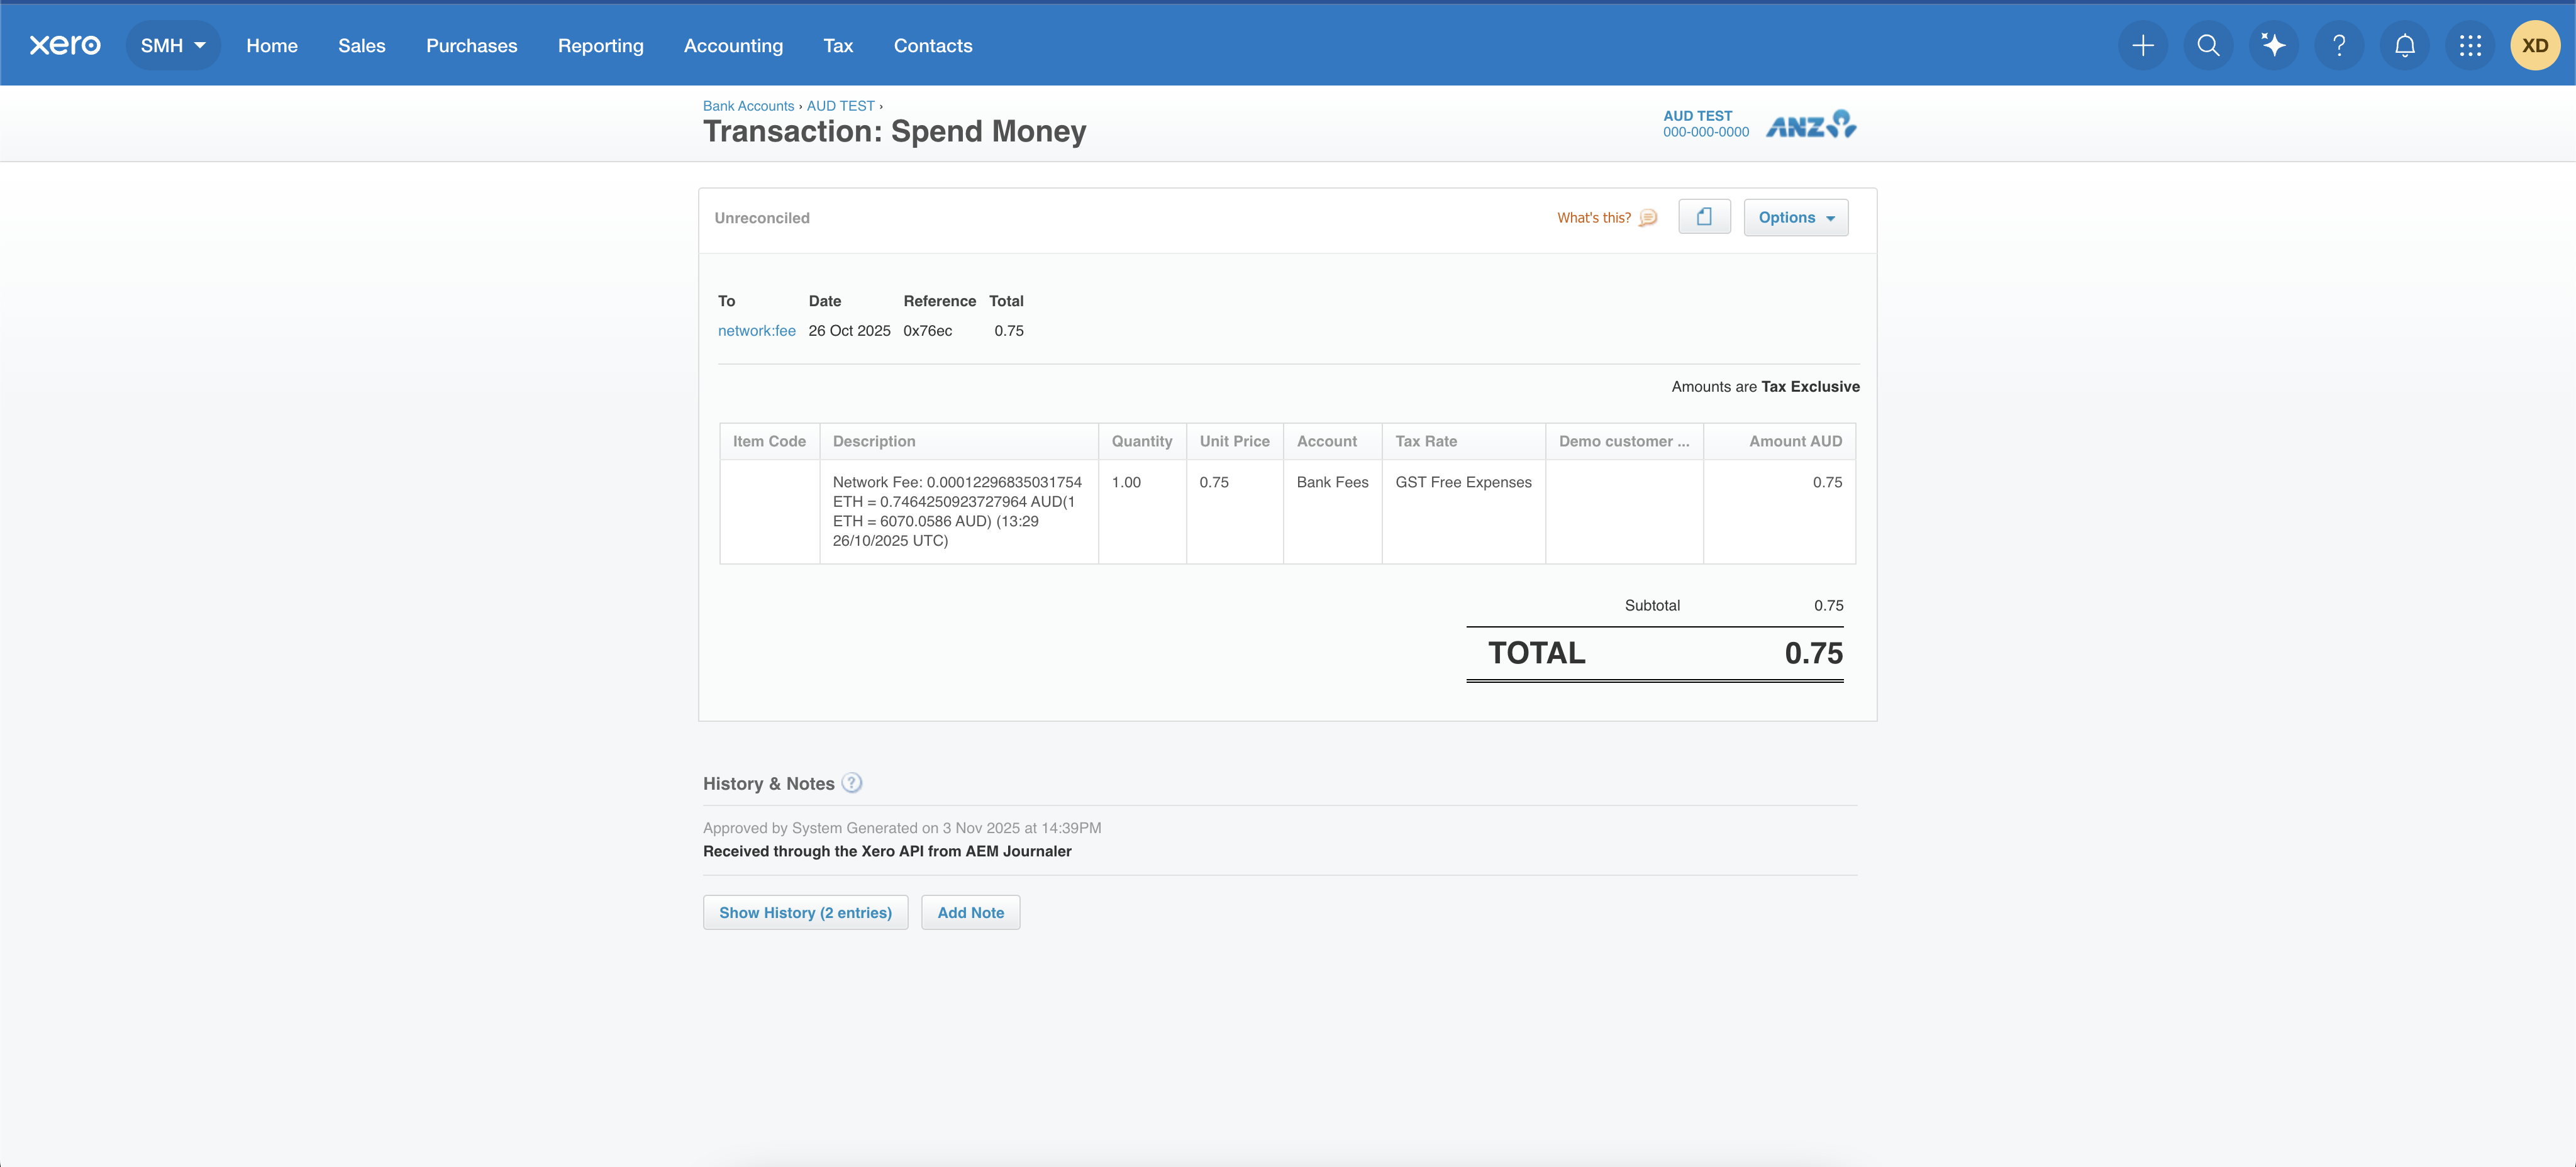Image resolution: width=2576 pixels, height=1167 pixels.
Task: Click the ANZ bank logo
Action: (x=1811, y=125)
